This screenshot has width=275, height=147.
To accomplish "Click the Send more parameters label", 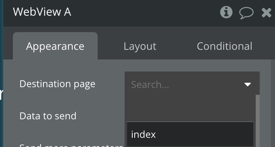I will pos(71,145).
